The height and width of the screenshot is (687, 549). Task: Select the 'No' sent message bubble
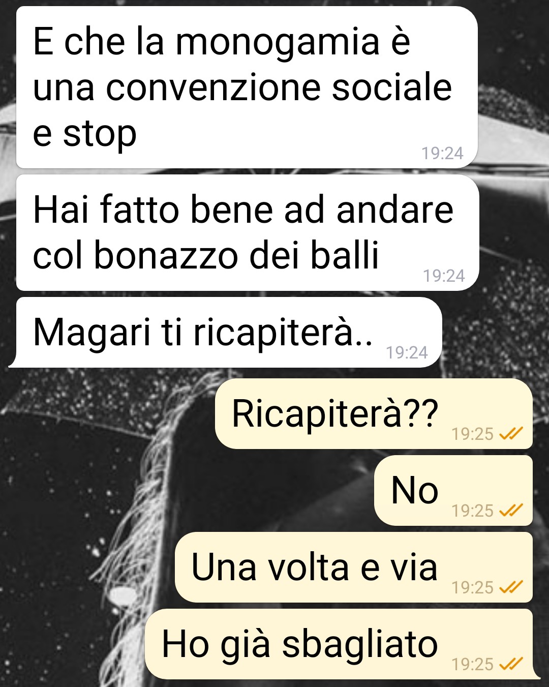click(x=453, y=491)
